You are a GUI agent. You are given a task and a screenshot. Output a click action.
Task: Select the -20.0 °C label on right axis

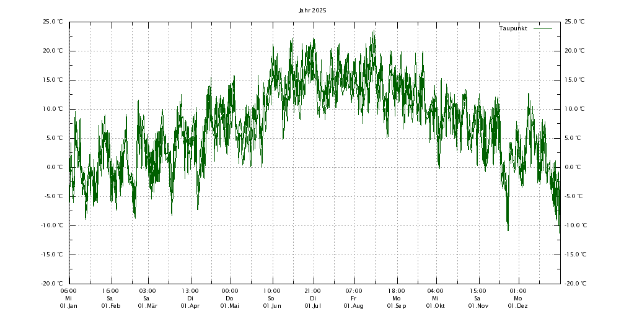574,284
